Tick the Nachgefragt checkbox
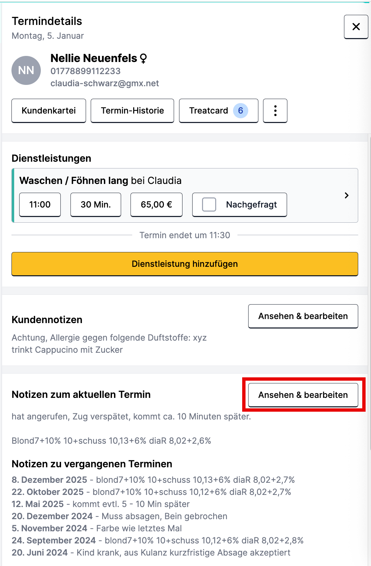 click(209, 205)
